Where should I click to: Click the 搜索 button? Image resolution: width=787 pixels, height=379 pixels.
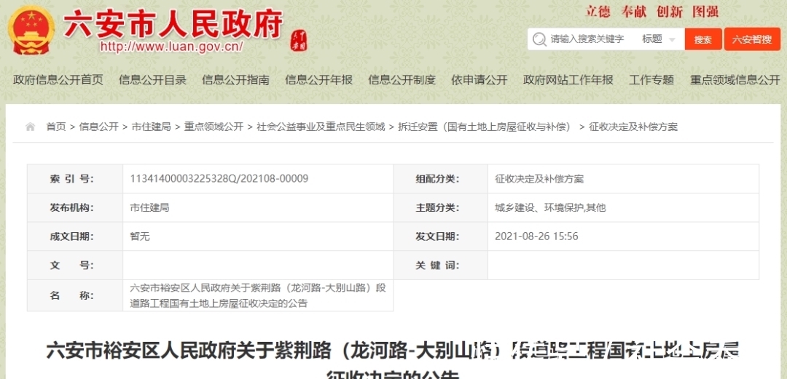click(703, 39)
